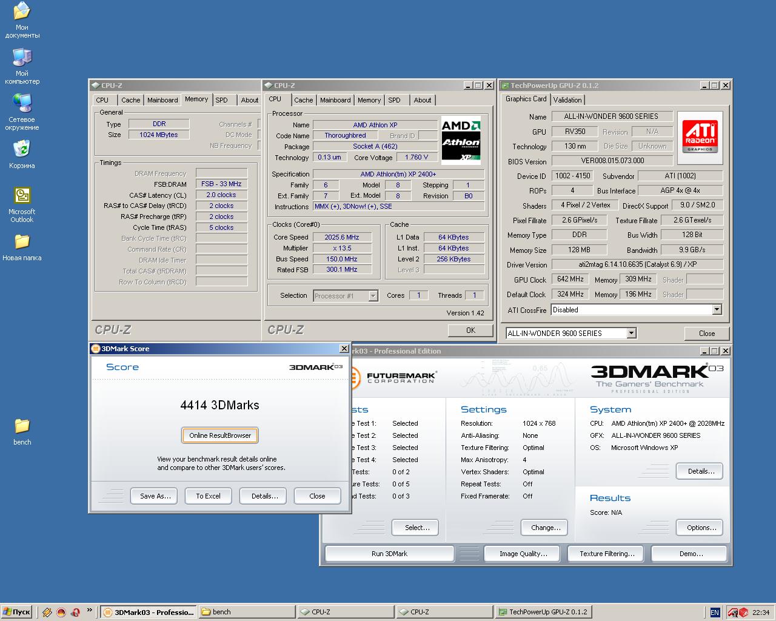This screenshot has width=776, height=621.
Task: Click the Run 3DMark button
Action: 389,554
